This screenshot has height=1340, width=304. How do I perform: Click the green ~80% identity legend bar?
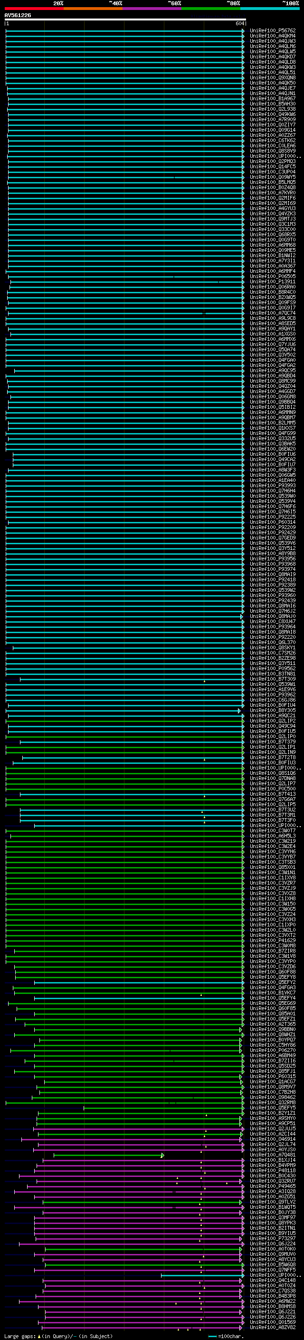[x=211, y=9]
